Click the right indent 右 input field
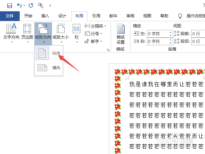 (x=158, y=41)
